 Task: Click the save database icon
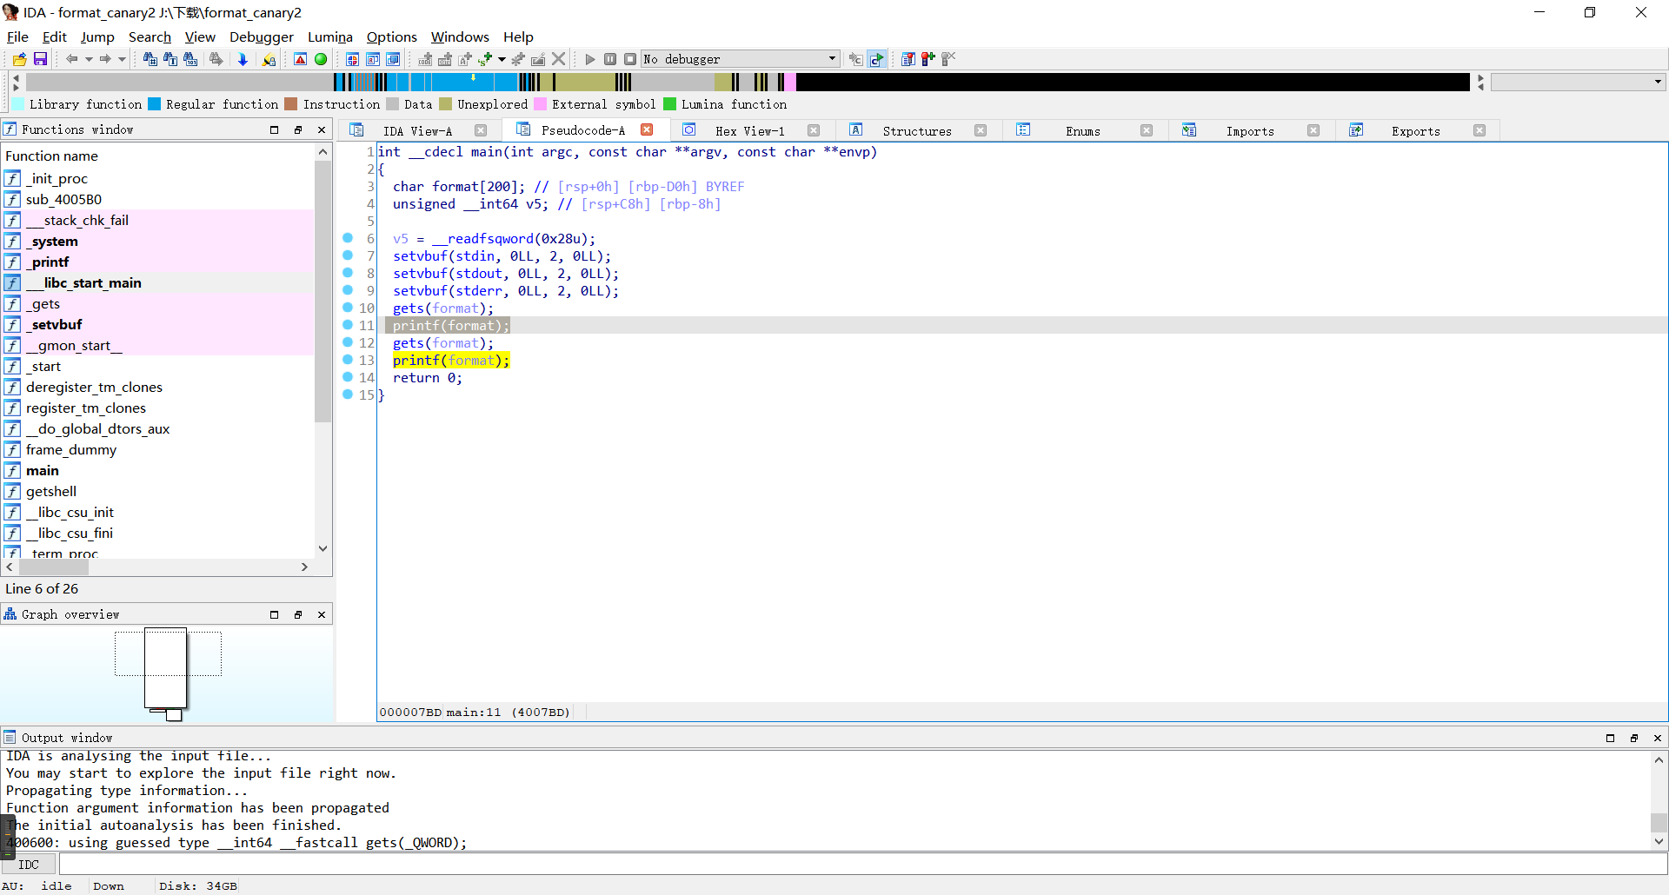pos(40,59)
